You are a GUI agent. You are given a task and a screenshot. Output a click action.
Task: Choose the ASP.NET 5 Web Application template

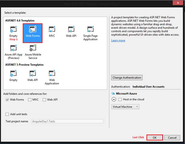point(52,77)
